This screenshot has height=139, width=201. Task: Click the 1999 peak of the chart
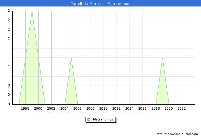[x=32, y=11]
